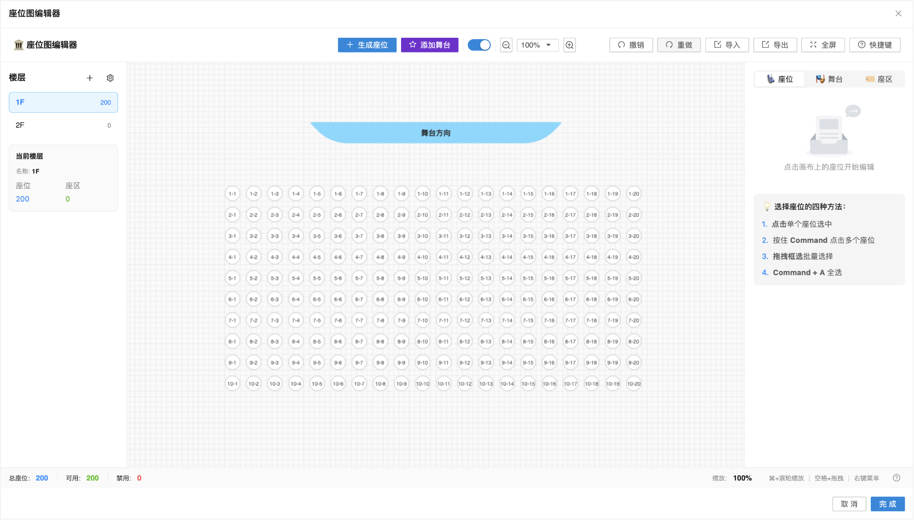
Task: Enter fullscreen with 全屏 button
Action: [823, 45]
